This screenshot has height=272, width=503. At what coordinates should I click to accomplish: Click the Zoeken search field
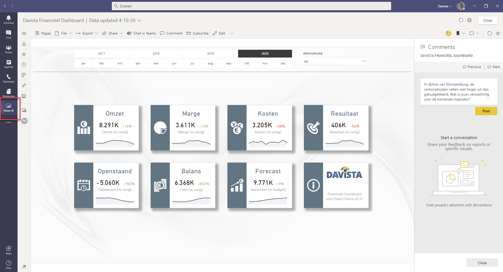251,6
